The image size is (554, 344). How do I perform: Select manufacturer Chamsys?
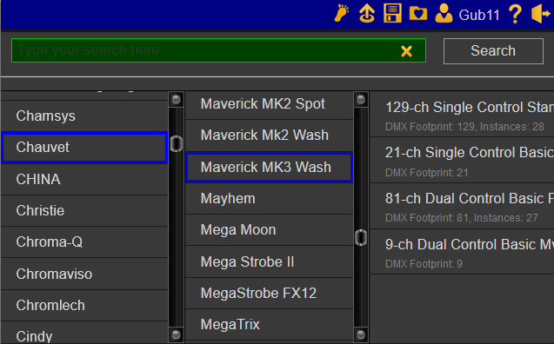(x=84, y=116)
